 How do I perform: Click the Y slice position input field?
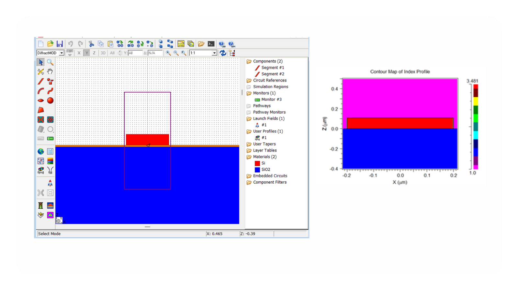click(135, 53)
